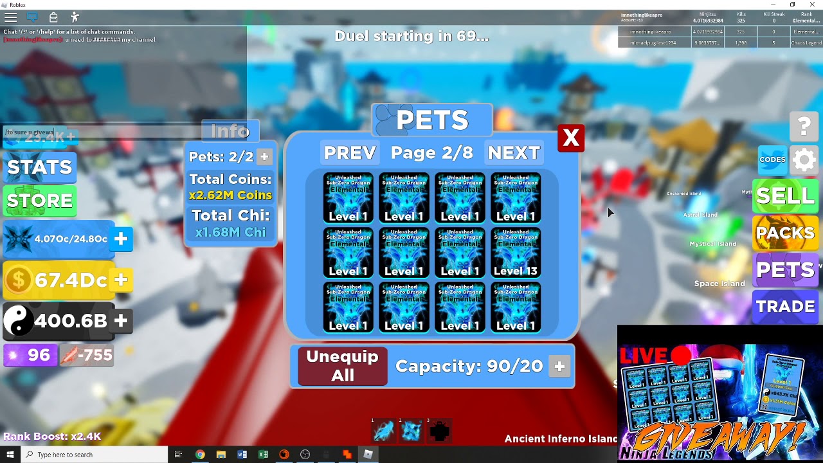Open the PACKS menu

point(786,233)
